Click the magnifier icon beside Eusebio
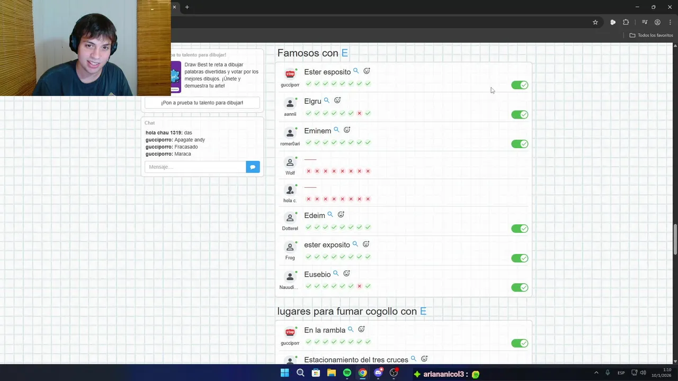Viewport: 678px width, 381px height. point(336,274)
